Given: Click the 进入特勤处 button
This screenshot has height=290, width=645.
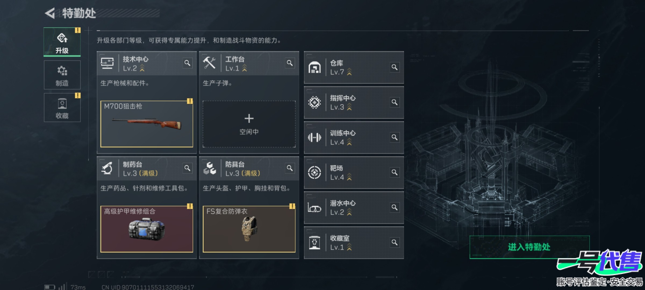Looking at the screenshot, I should pos(529,247).
